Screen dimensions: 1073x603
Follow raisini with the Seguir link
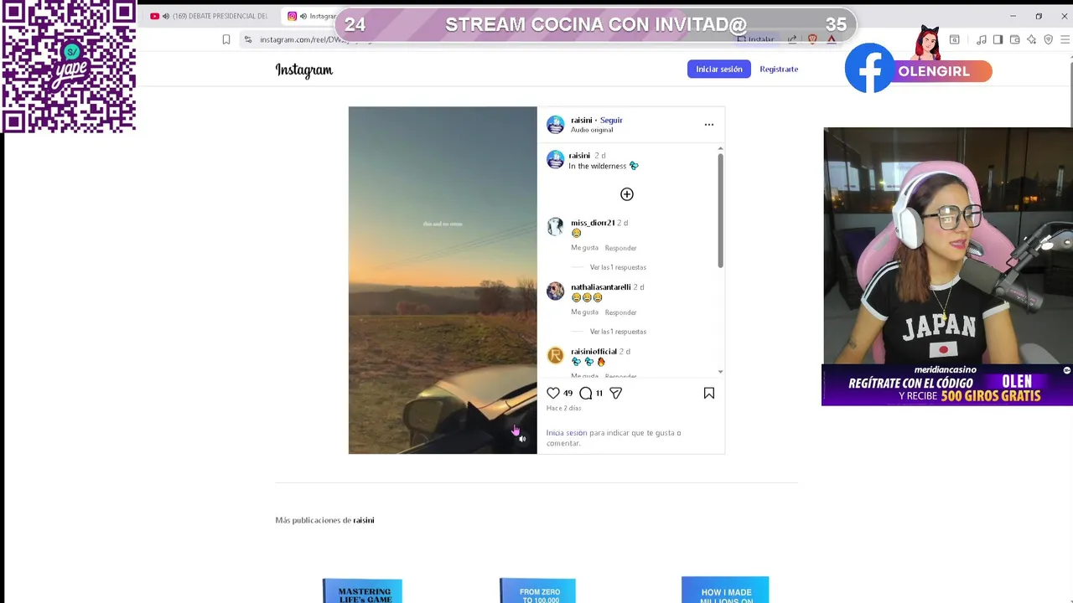tap(611, 121)
